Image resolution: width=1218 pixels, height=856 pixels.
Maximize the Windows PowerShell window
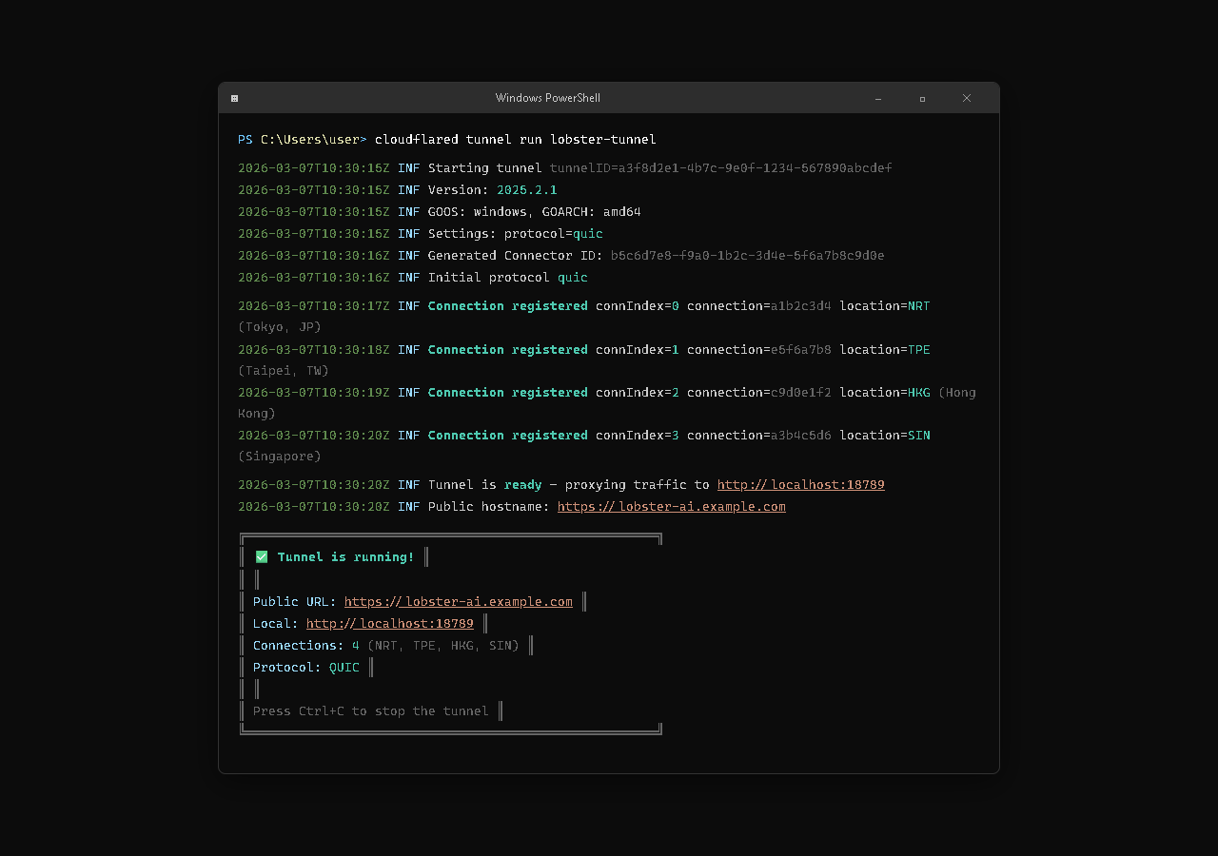point(922,98)
